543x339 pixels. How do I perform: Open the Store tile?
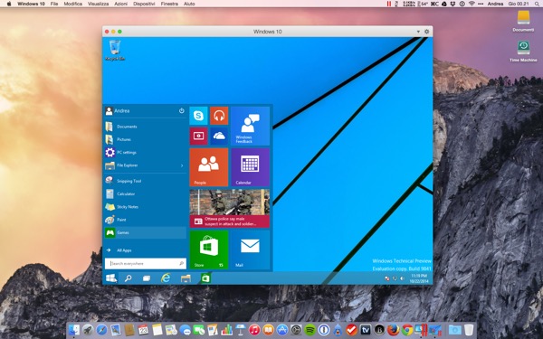point(209,250)
